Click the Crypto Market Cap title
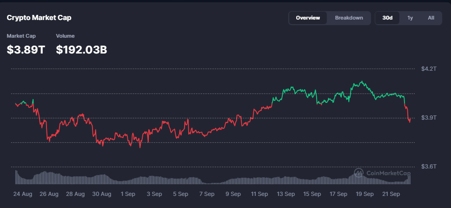The height and width of the screenshot is (208, 451). 39,18
